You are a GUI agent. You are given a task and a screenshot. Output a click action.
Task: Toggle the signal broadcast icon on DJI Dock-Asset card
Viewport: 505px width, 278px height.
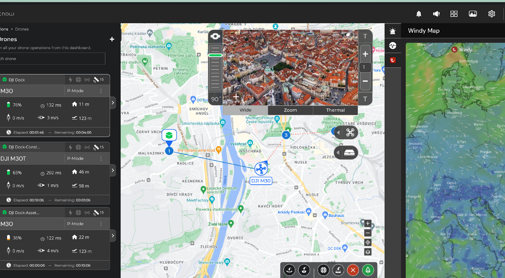click(87, 213)
